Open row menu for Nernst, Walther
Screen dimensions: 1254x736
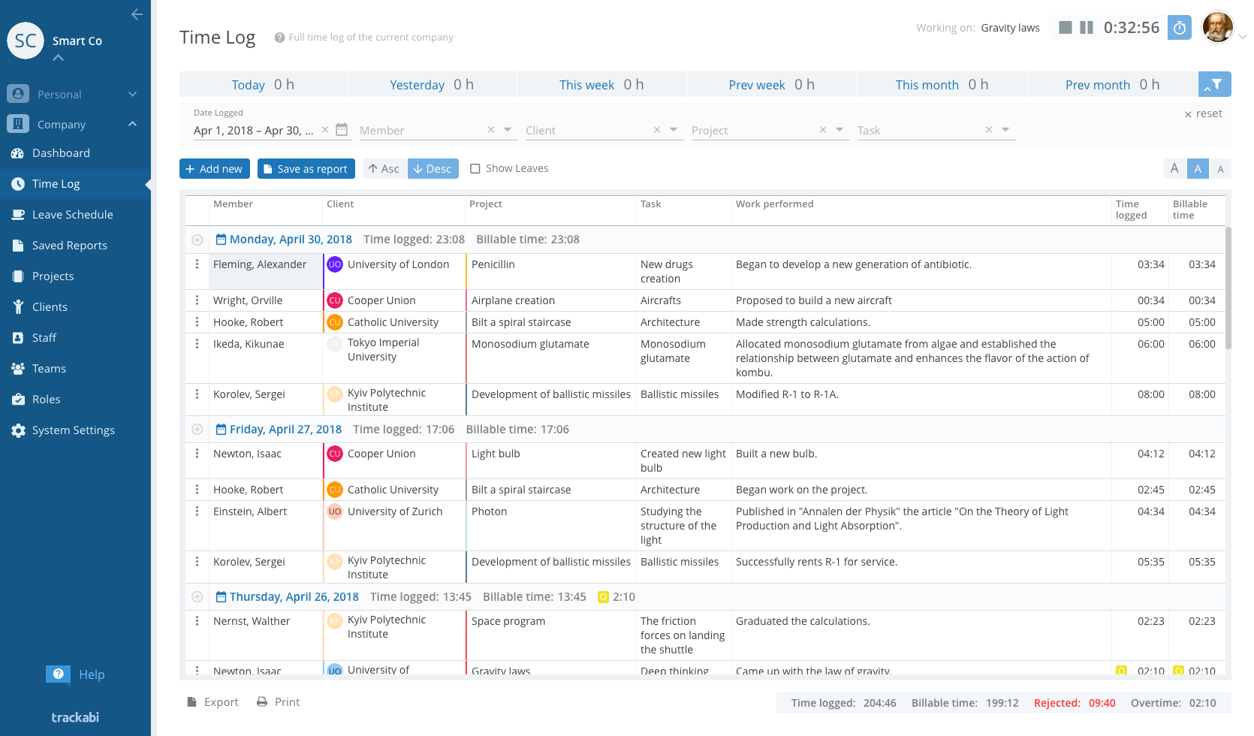point(197,621)
